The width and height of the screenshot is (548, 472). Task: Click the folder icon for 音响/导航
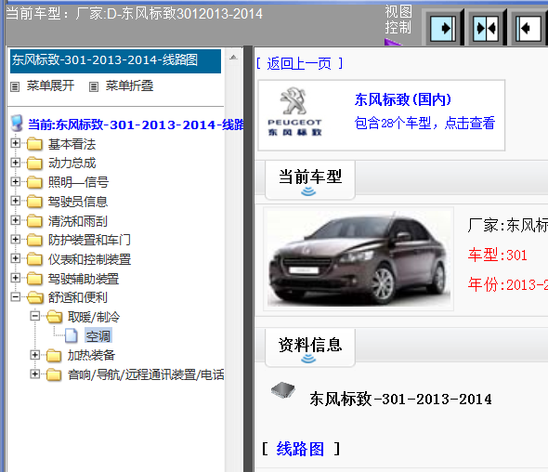(54, 374)
